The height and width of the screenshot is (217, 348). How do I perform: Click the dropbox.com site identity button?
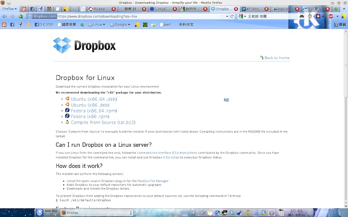coord(42,16)
